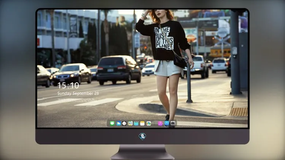
Task: Open the Photos gallery app in dock
Action: (x=149, y=123)
